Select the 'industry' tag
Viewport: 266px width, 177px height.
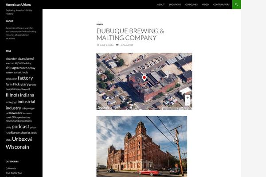tap(13, 108)
